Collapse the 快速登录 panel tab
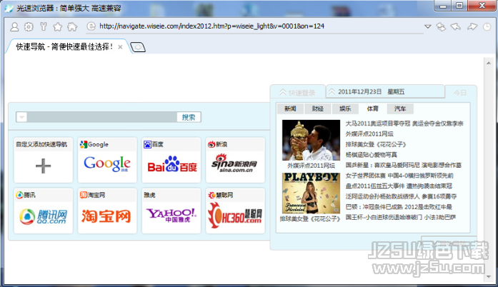The height and width of the screenshot is (287, 498). [298, 92]
